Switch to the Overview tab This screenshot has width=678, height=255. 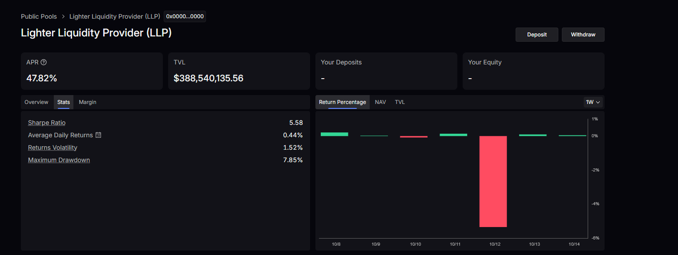[36, 102]
